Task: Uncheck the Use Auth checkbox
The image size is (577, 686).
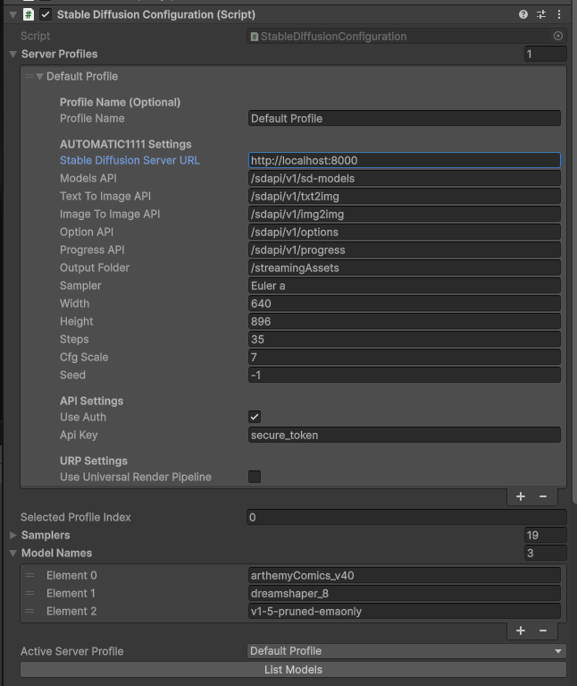Action: [x=255, y=417]
